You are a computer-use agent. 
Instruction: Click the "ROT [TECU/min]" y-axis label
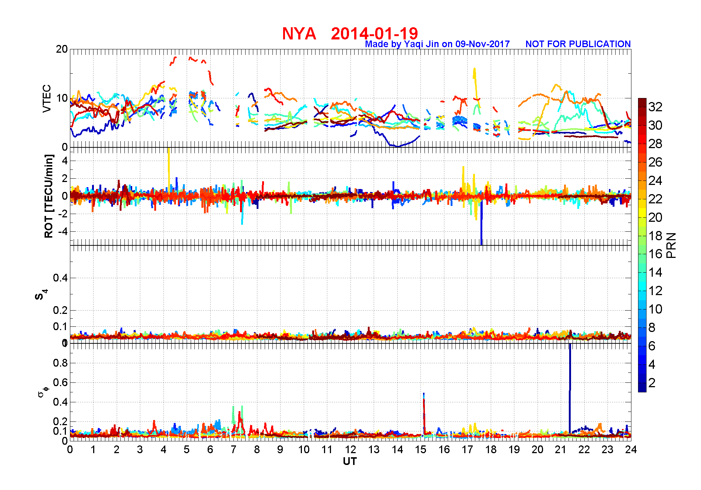48,196
